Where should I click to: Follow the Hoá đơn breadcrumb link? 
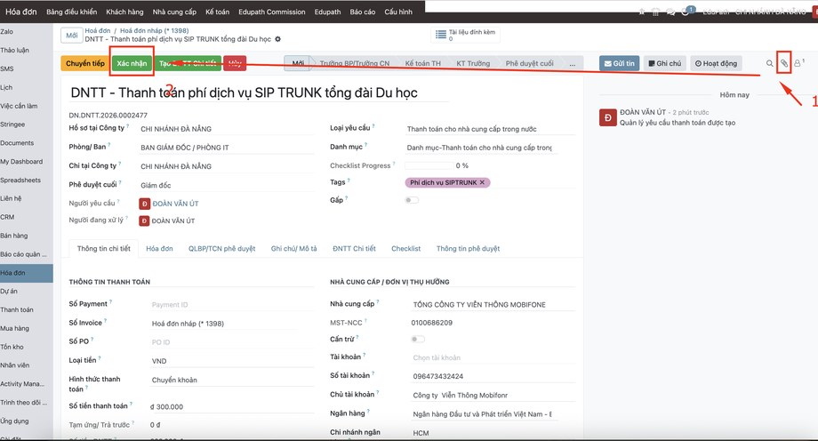tap(98, 31)
